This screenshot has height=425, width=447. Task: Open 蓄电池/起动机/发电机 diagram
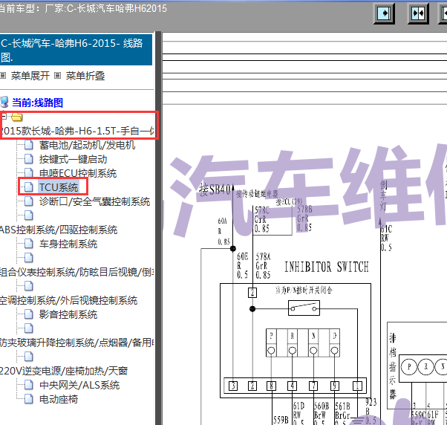click(x=87, y=145)
